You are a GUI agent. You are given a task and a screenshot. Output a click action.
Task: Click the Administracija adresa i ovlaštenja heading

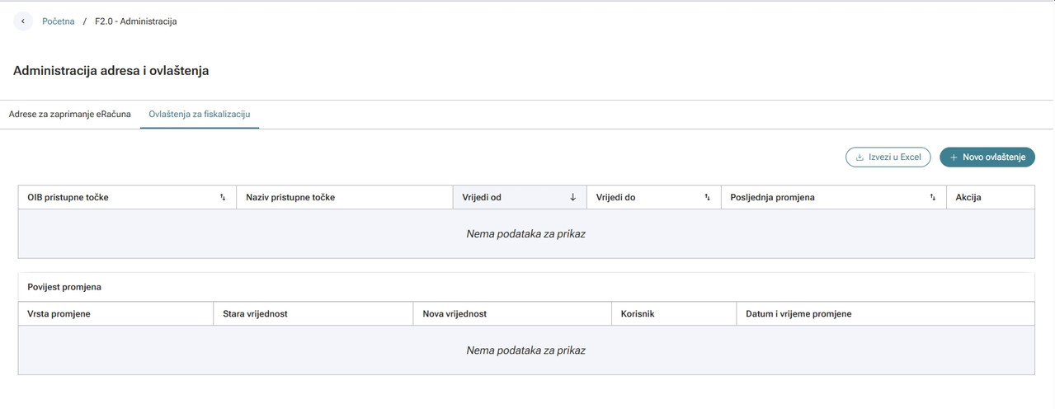pos(111,71)
